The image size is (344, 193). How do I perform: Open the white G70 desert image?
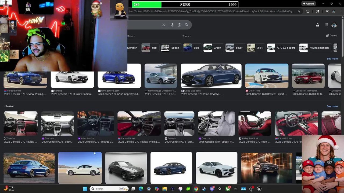(80, 168)
